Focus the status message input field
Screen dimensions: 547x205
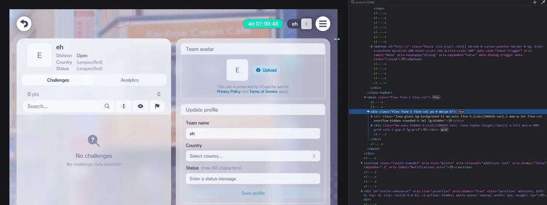click(253, 179)
